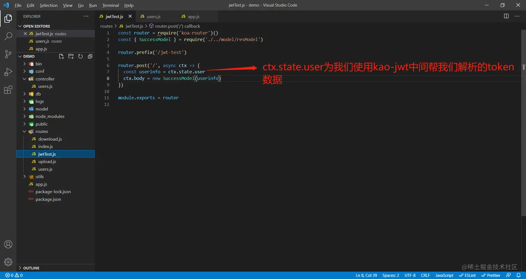
Task: Click Prettier status bar item
Action: (x=491, y=275)
